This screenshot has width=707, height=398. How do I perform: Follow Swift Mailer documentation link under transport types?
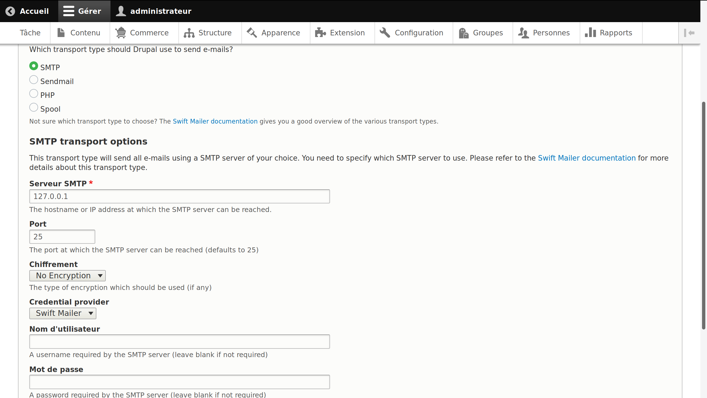click(215, 121)
